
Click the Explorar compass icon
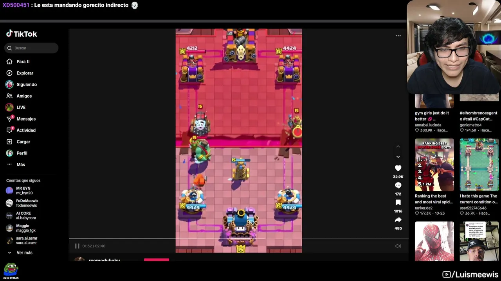pyautogui.click(x=9, y=73)
